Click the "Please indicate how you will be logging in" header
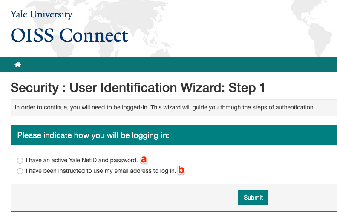This screenshot has width=337, height=221. 93,135
